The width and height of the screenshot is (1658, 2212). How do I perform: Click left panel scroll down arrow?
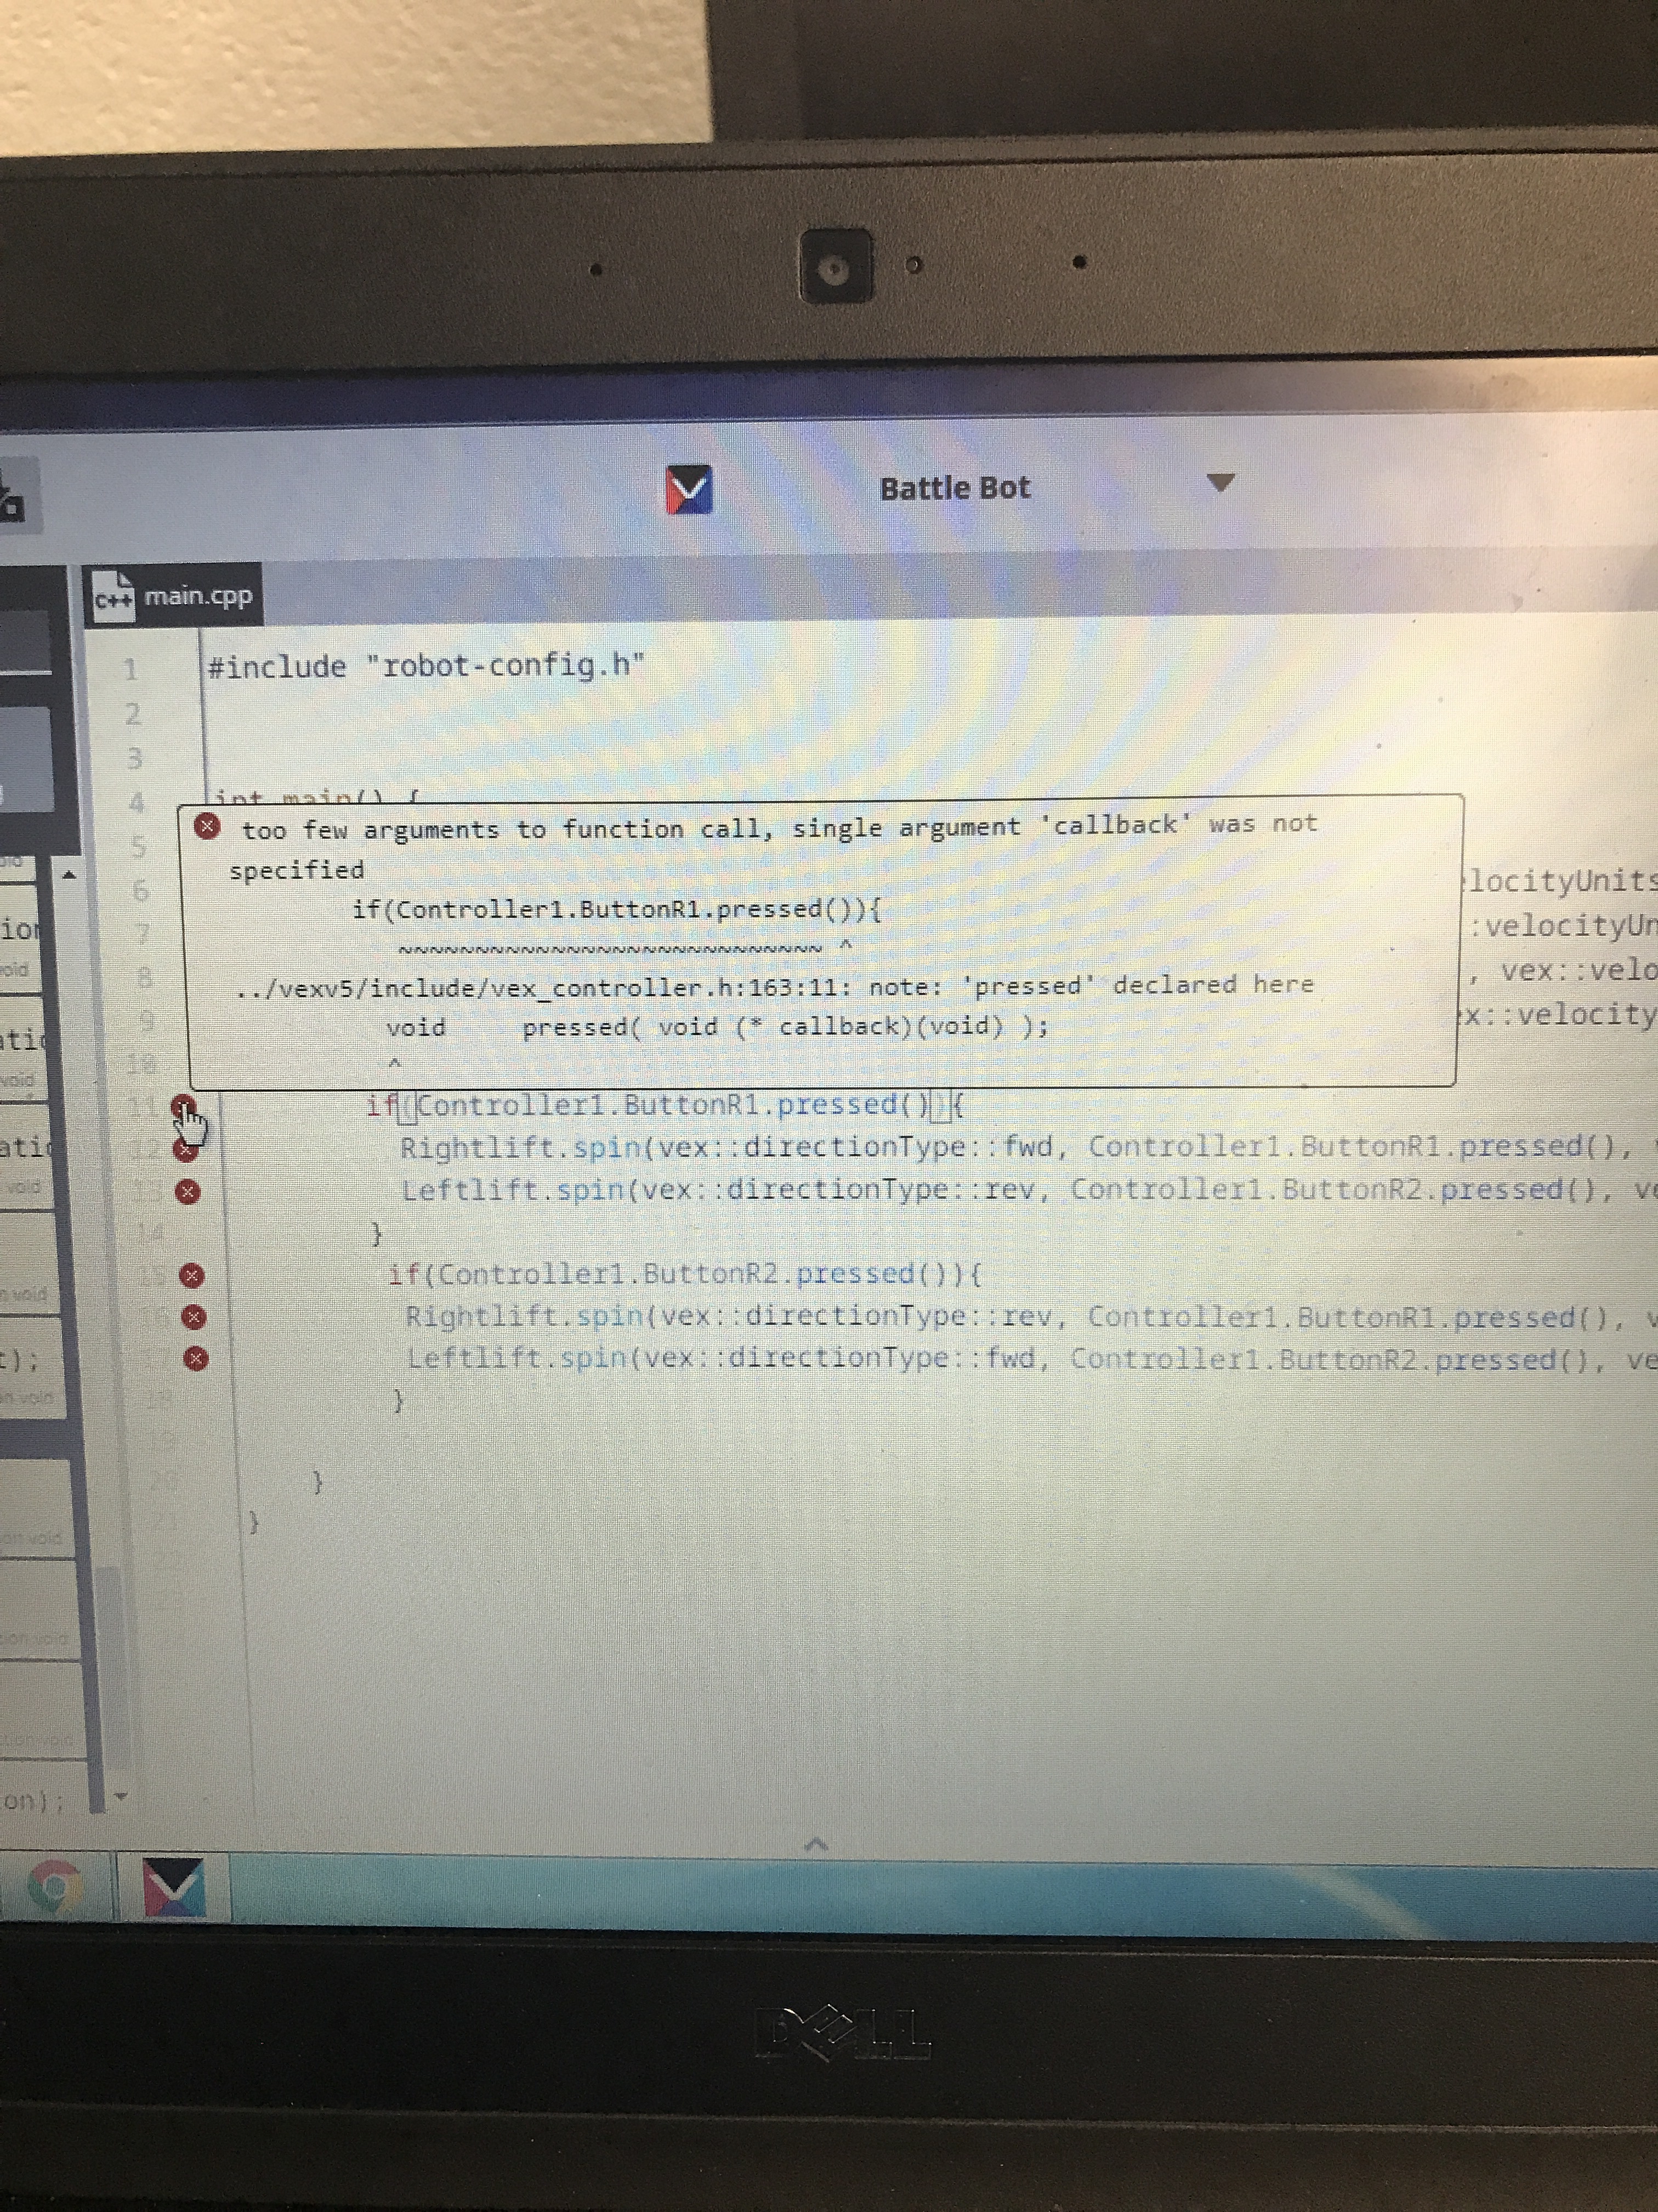tap(121, 1797)
